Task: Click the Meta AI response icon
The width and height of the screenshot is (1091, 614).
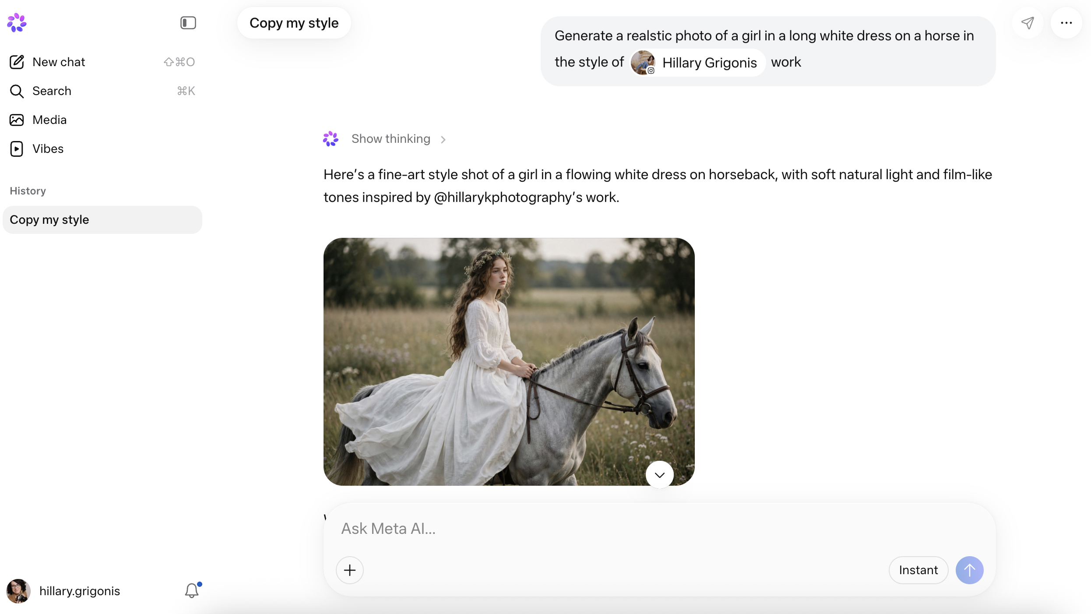Action: coord(331,139)
